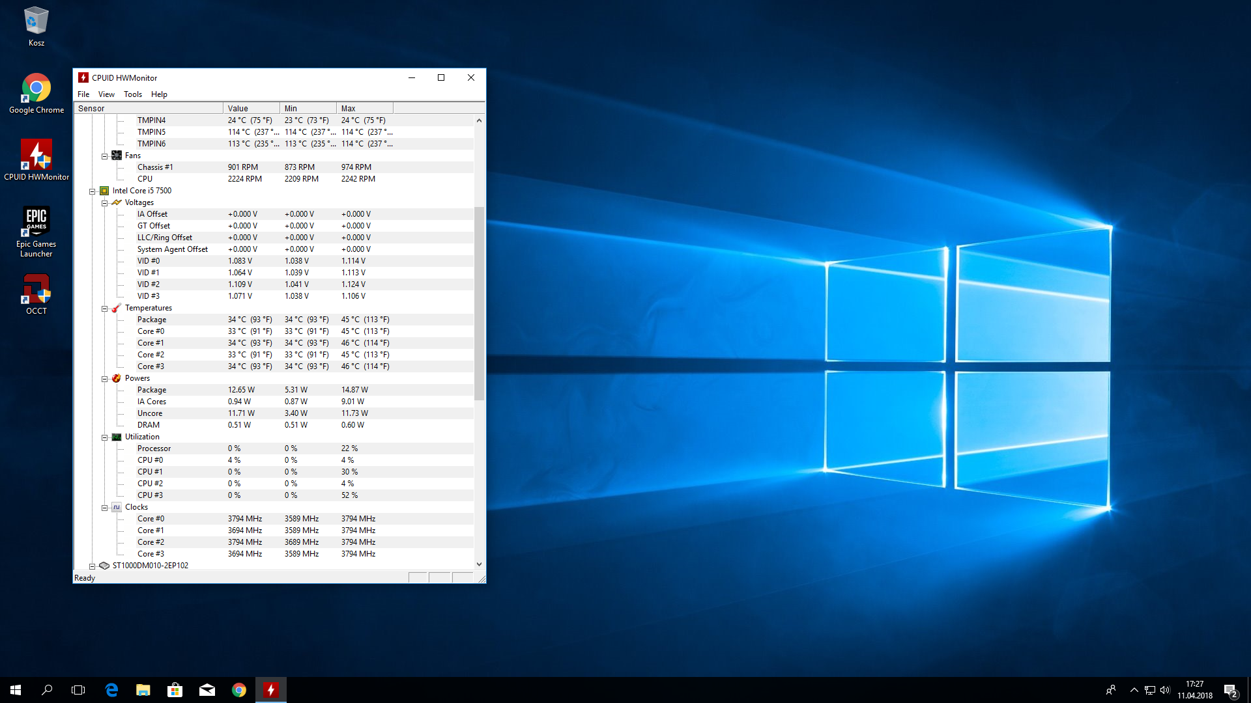Open the Microsoft Store taskbar icon

pyautogui.click(x=175, y=690)
